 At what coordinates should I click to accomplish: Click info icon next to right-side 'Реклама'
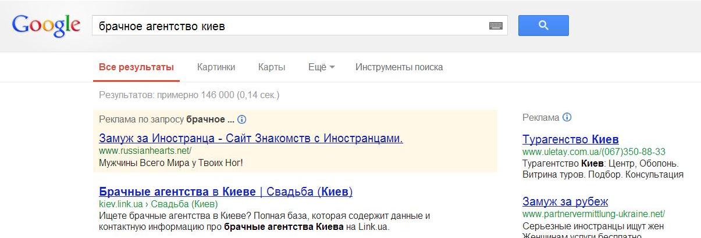[x=567, y=117]
